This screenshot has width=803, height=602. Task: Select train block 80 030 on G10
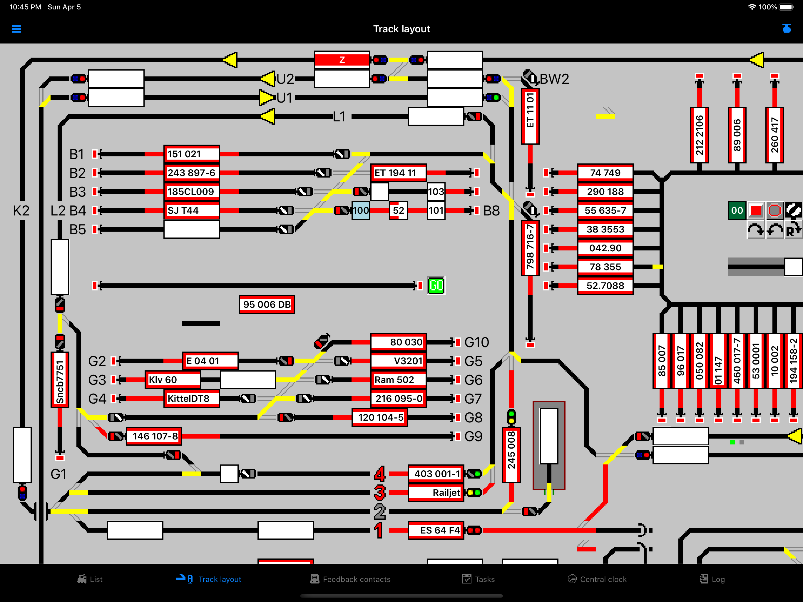coord(398,342)
